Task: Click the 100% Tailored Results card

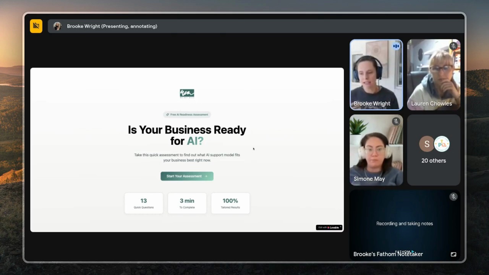Action: (x=230, y=203)
